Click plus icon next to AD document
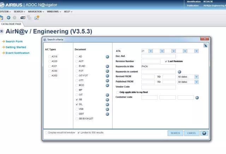 pyautogui.click(x=107, y=57)
